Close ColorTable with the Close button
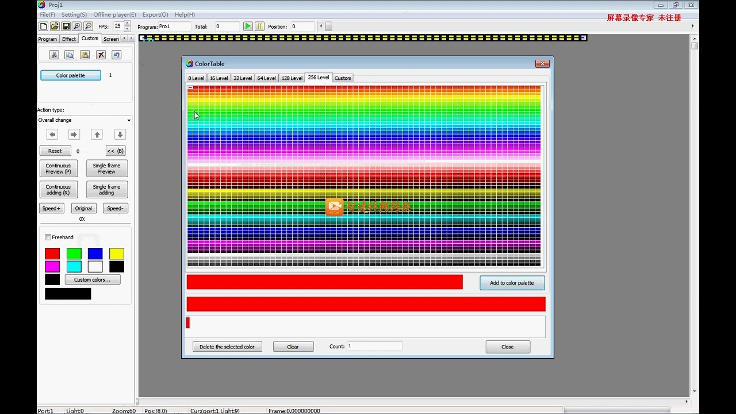 click(508, 347)
